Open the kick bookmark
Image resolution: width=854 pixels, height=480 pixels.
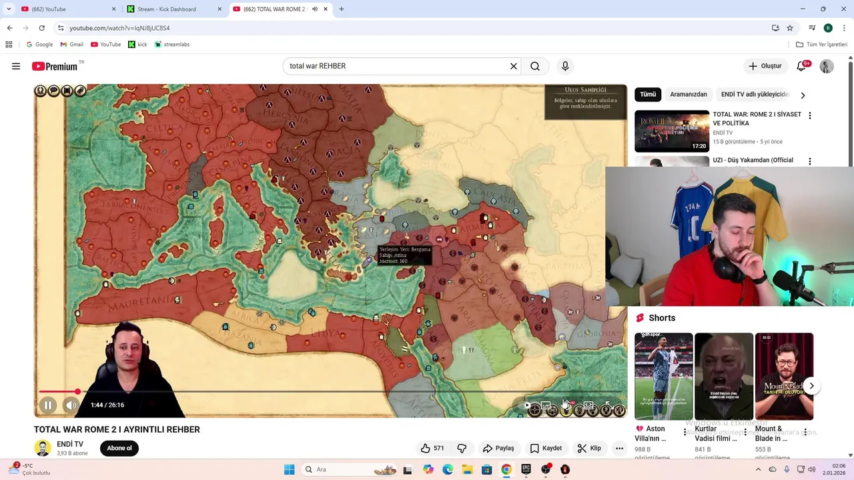tap(137, 45)
